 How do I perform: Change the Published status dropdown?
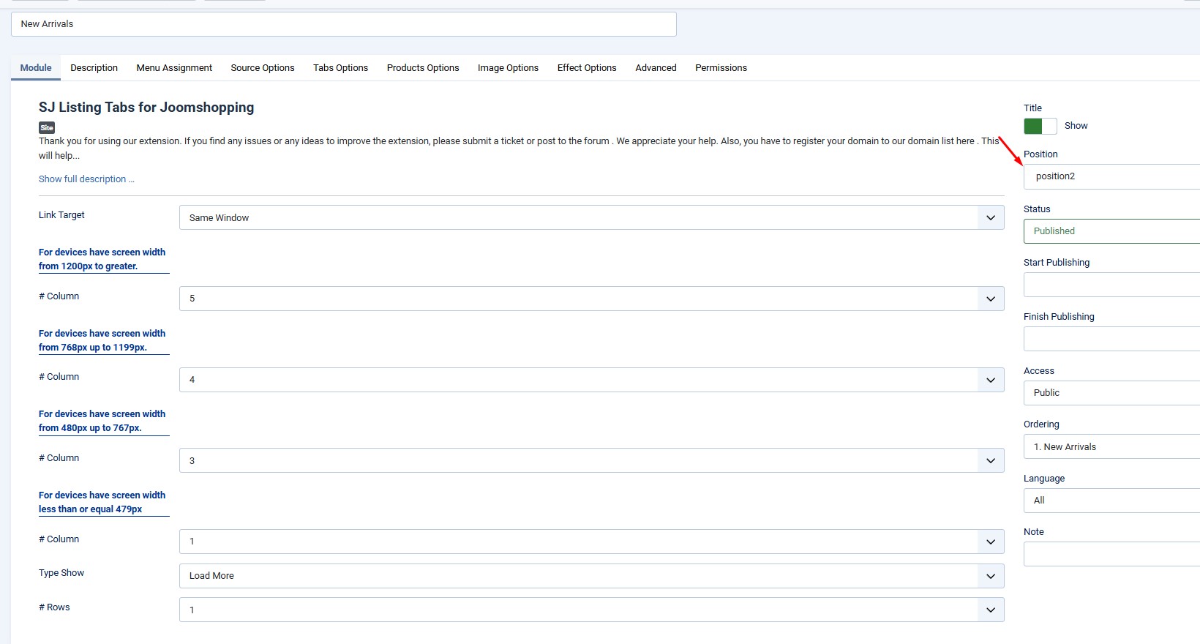pos(1111,231)
